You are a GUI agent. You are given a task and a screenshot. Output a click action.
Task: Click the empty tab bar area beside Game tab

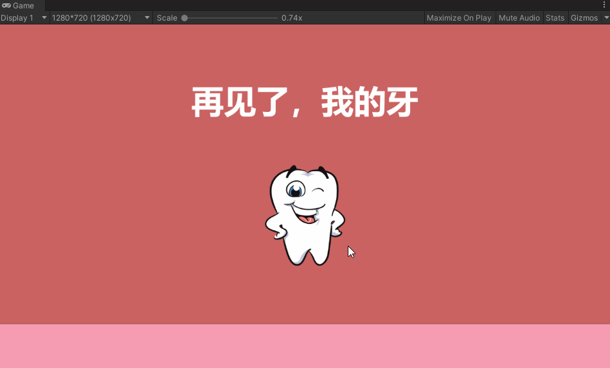(x=321, y=6)
